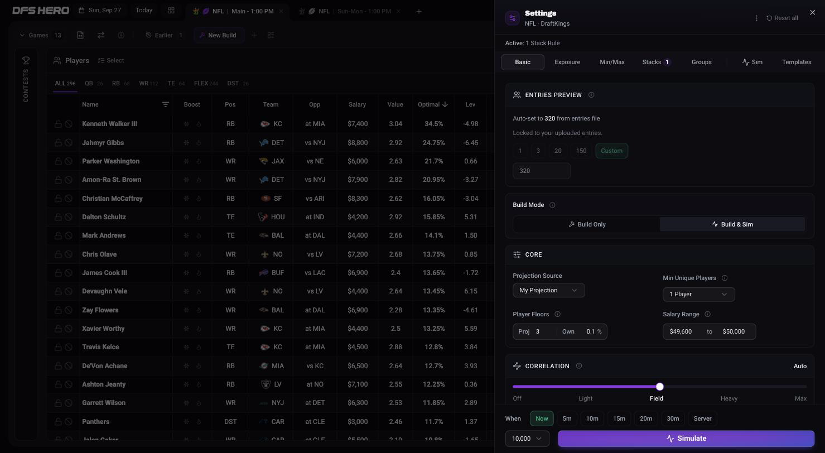Open the document icon beside Games 13

pos(80,35)
